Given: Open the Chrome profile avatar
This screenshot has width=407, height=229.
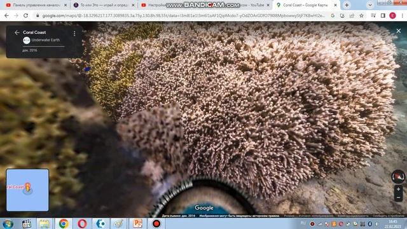Looking at the screenshot, I should click(392, 15).
